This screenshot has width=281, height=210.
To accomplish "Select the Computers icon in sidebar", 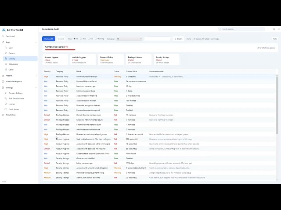I will click(6, 64).
